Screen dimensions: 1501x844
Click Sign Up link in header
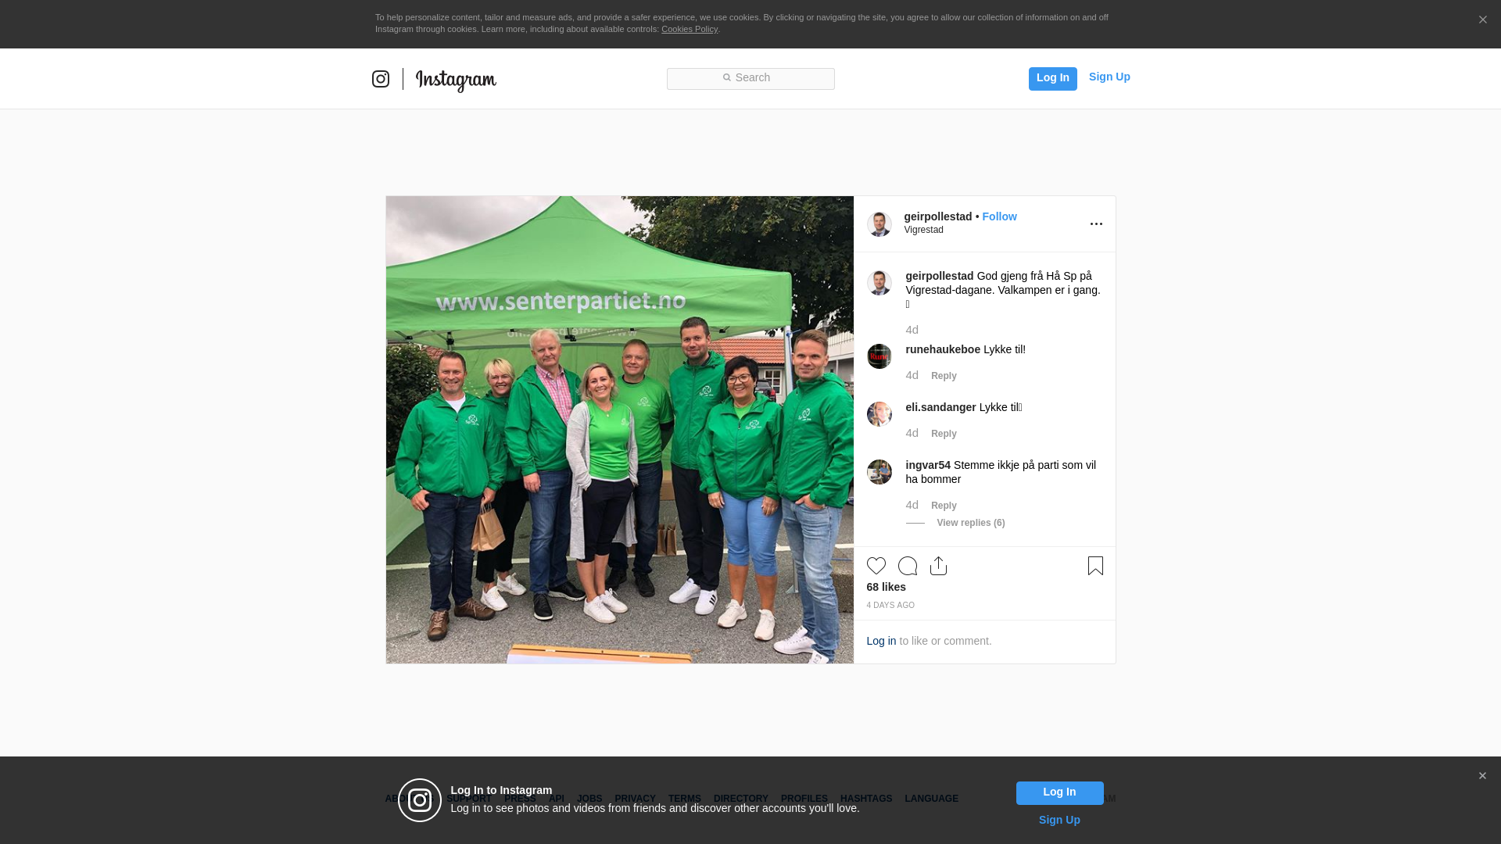tap(1109, 77)
